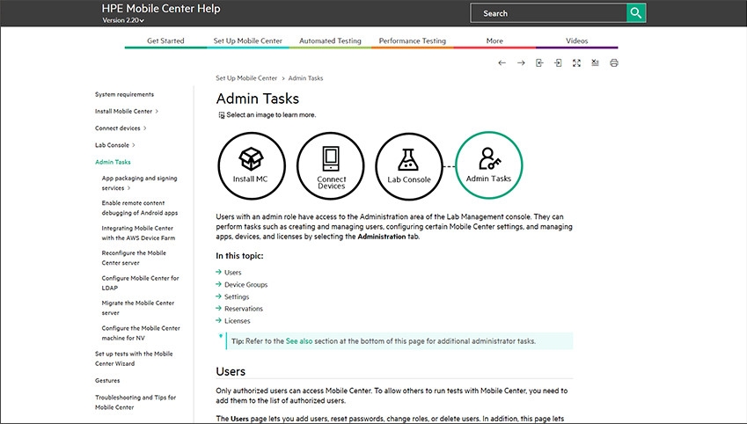Toggle fullscreen with the expand arrows icon

tap(576, 63)
